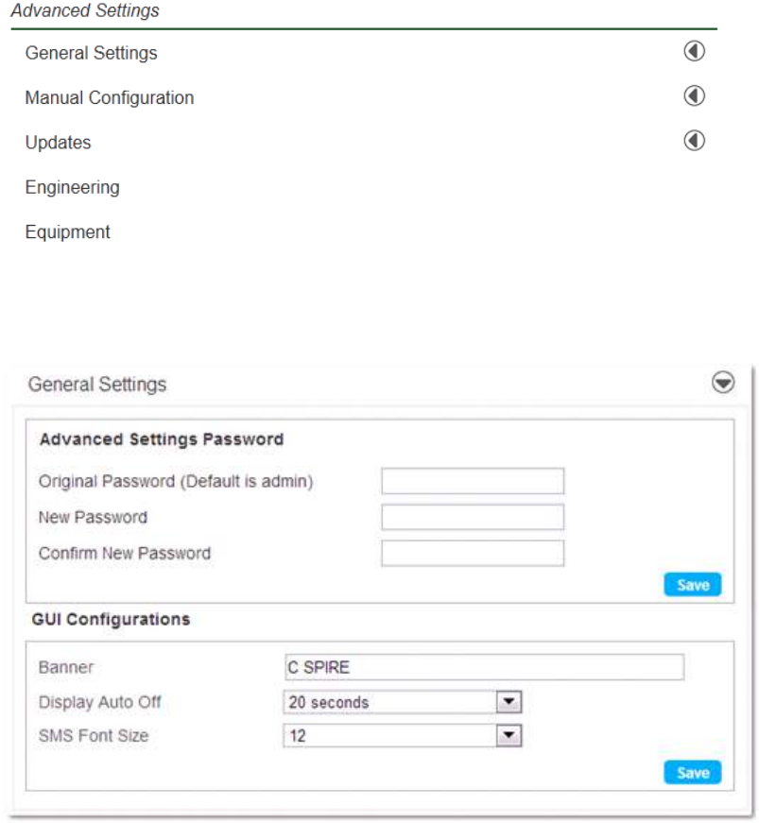Click the expanded General Settings panel title
759x823 pixels.
tap(97, 385)
